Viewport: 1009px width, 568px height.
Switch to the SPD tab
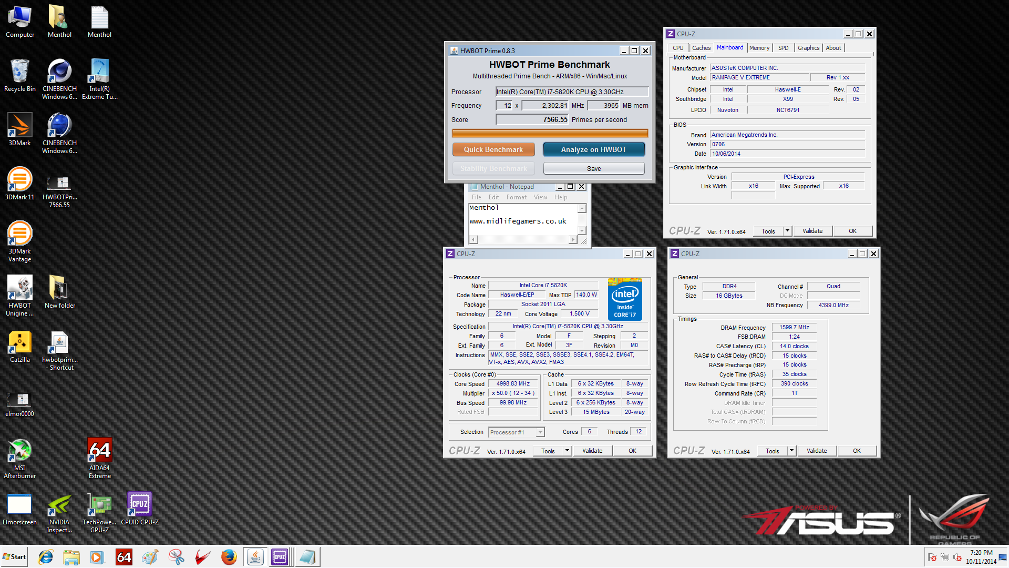tap(783, 48)
